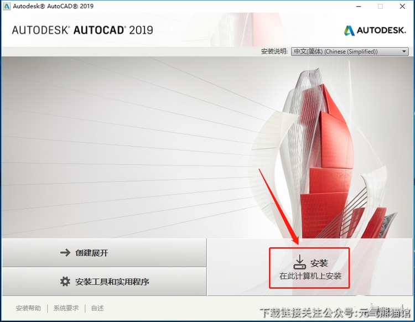Click the arrow on the language dropdown
This screenshot has width=415, height=322.
(x=404, y=51)
